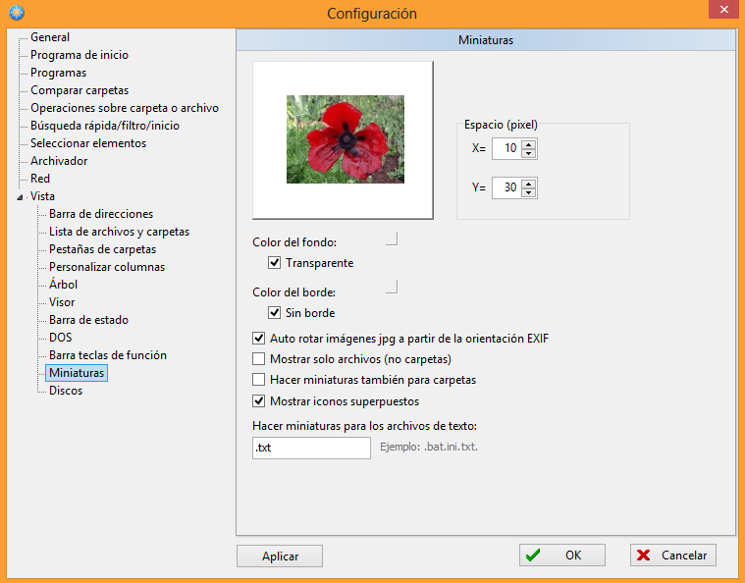Open the Color del borde swatch
Viewport: 745px width, 583px height.
[x=392, y=287]
